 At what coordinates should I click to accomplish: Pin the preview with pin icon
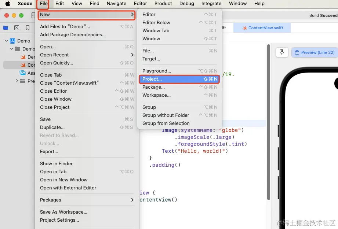tap(282, 52)
